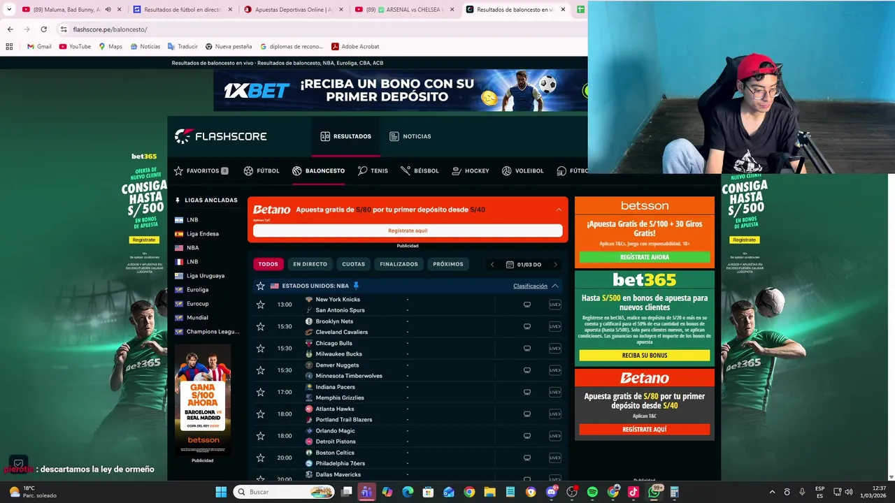
Task: Click betsson REGÍSTRATE AHORA button
Action: point(645,257)
